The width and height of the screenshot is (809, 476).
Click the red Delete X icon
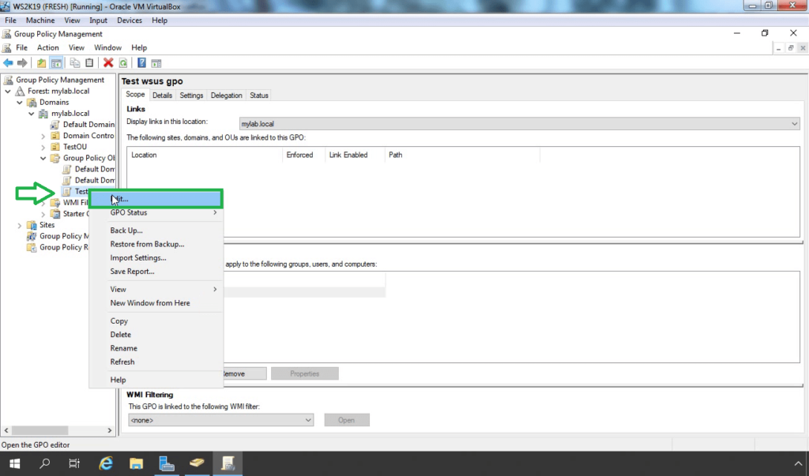click(108, 63)
